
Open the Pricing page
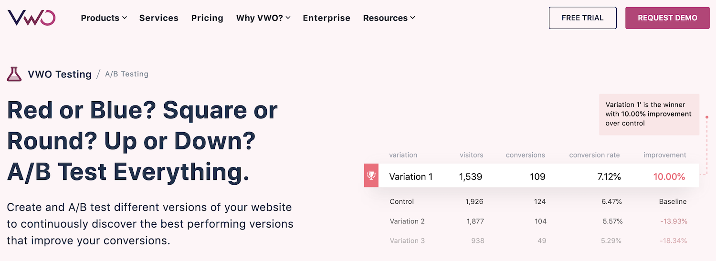(207, 18)
